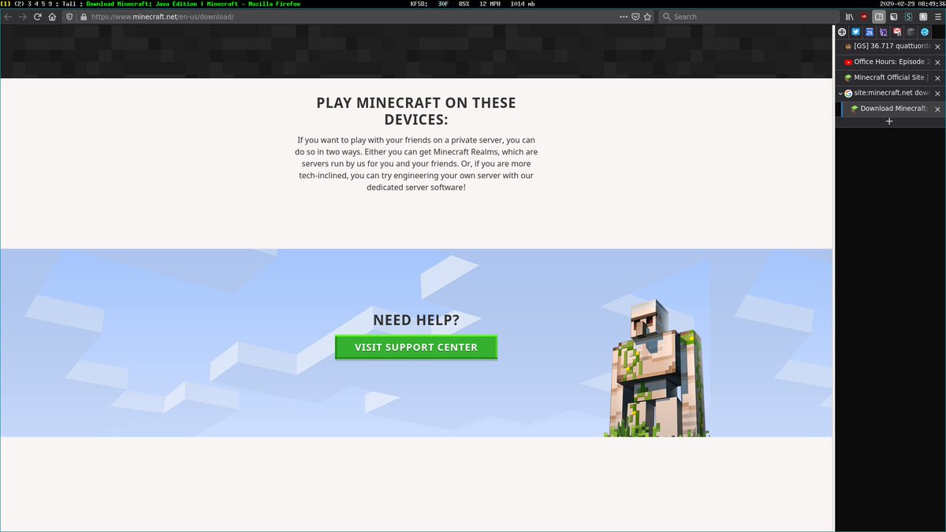Viewport: 946px width, 532px height.
Task: Click the KFSD weather label
Action: [419, 4]
